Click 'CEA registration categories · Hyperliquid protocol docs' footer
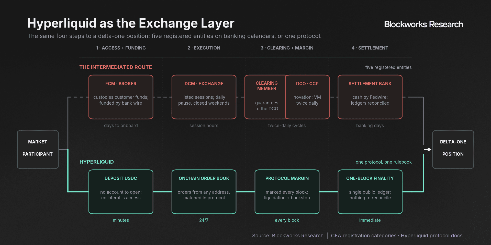Viewport: 491px width, 245px height. click(397, 236)
